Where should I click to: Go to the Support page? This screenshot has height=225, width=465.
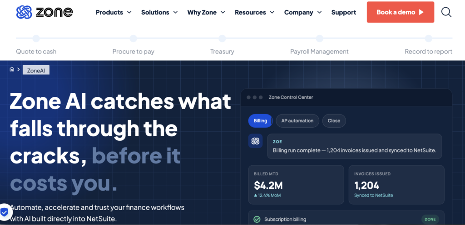pos(344,12)
